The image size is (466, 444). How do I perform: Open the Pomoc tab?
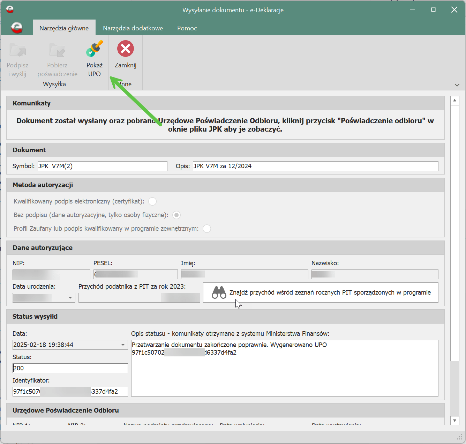pyautogui.click(x=187, y=28)
